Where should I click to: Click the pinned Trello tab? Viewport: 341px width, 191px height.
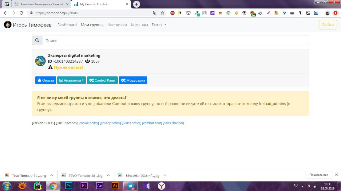tap(7, 4)
